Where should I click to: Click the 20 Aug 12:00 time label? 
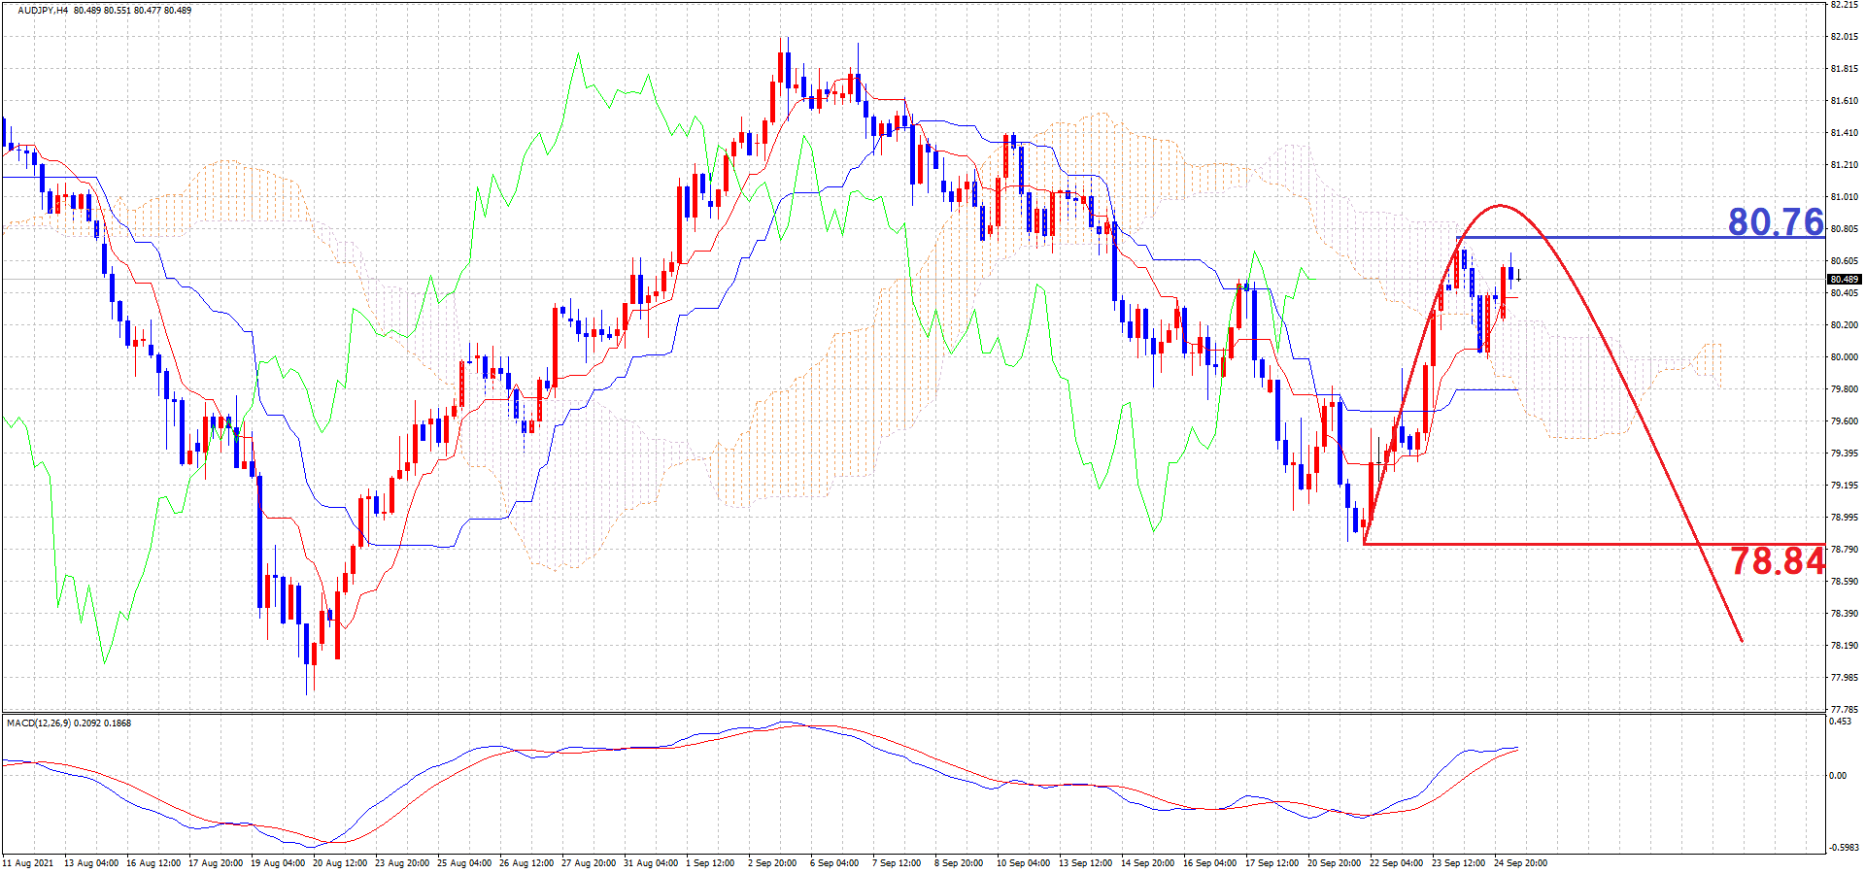pyautogui.click(x=339, y=863)
